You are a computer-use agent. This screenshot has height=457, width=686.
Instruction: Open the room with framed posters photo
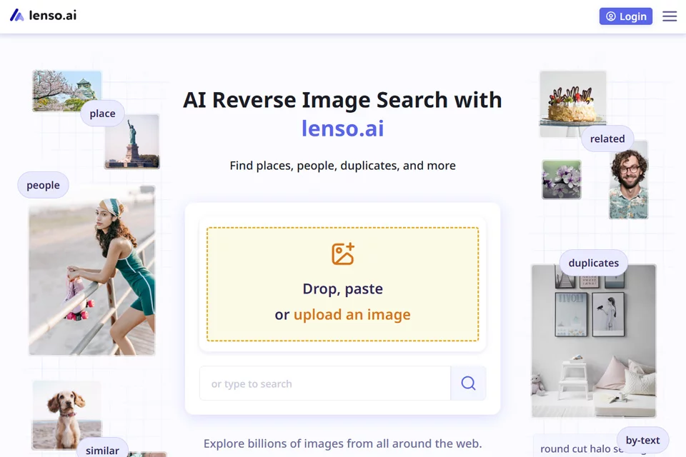coord(594,341)
